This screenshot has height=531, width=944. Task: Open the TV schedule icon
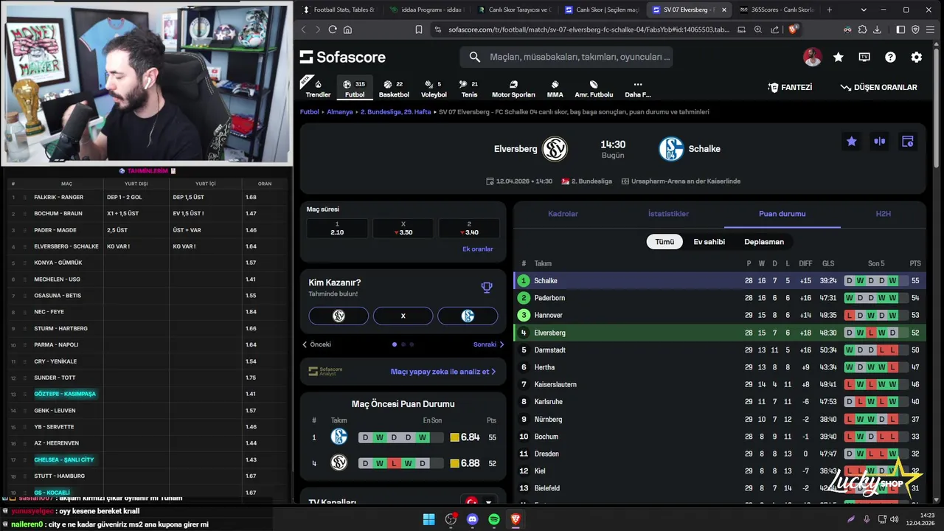point(864,57)
